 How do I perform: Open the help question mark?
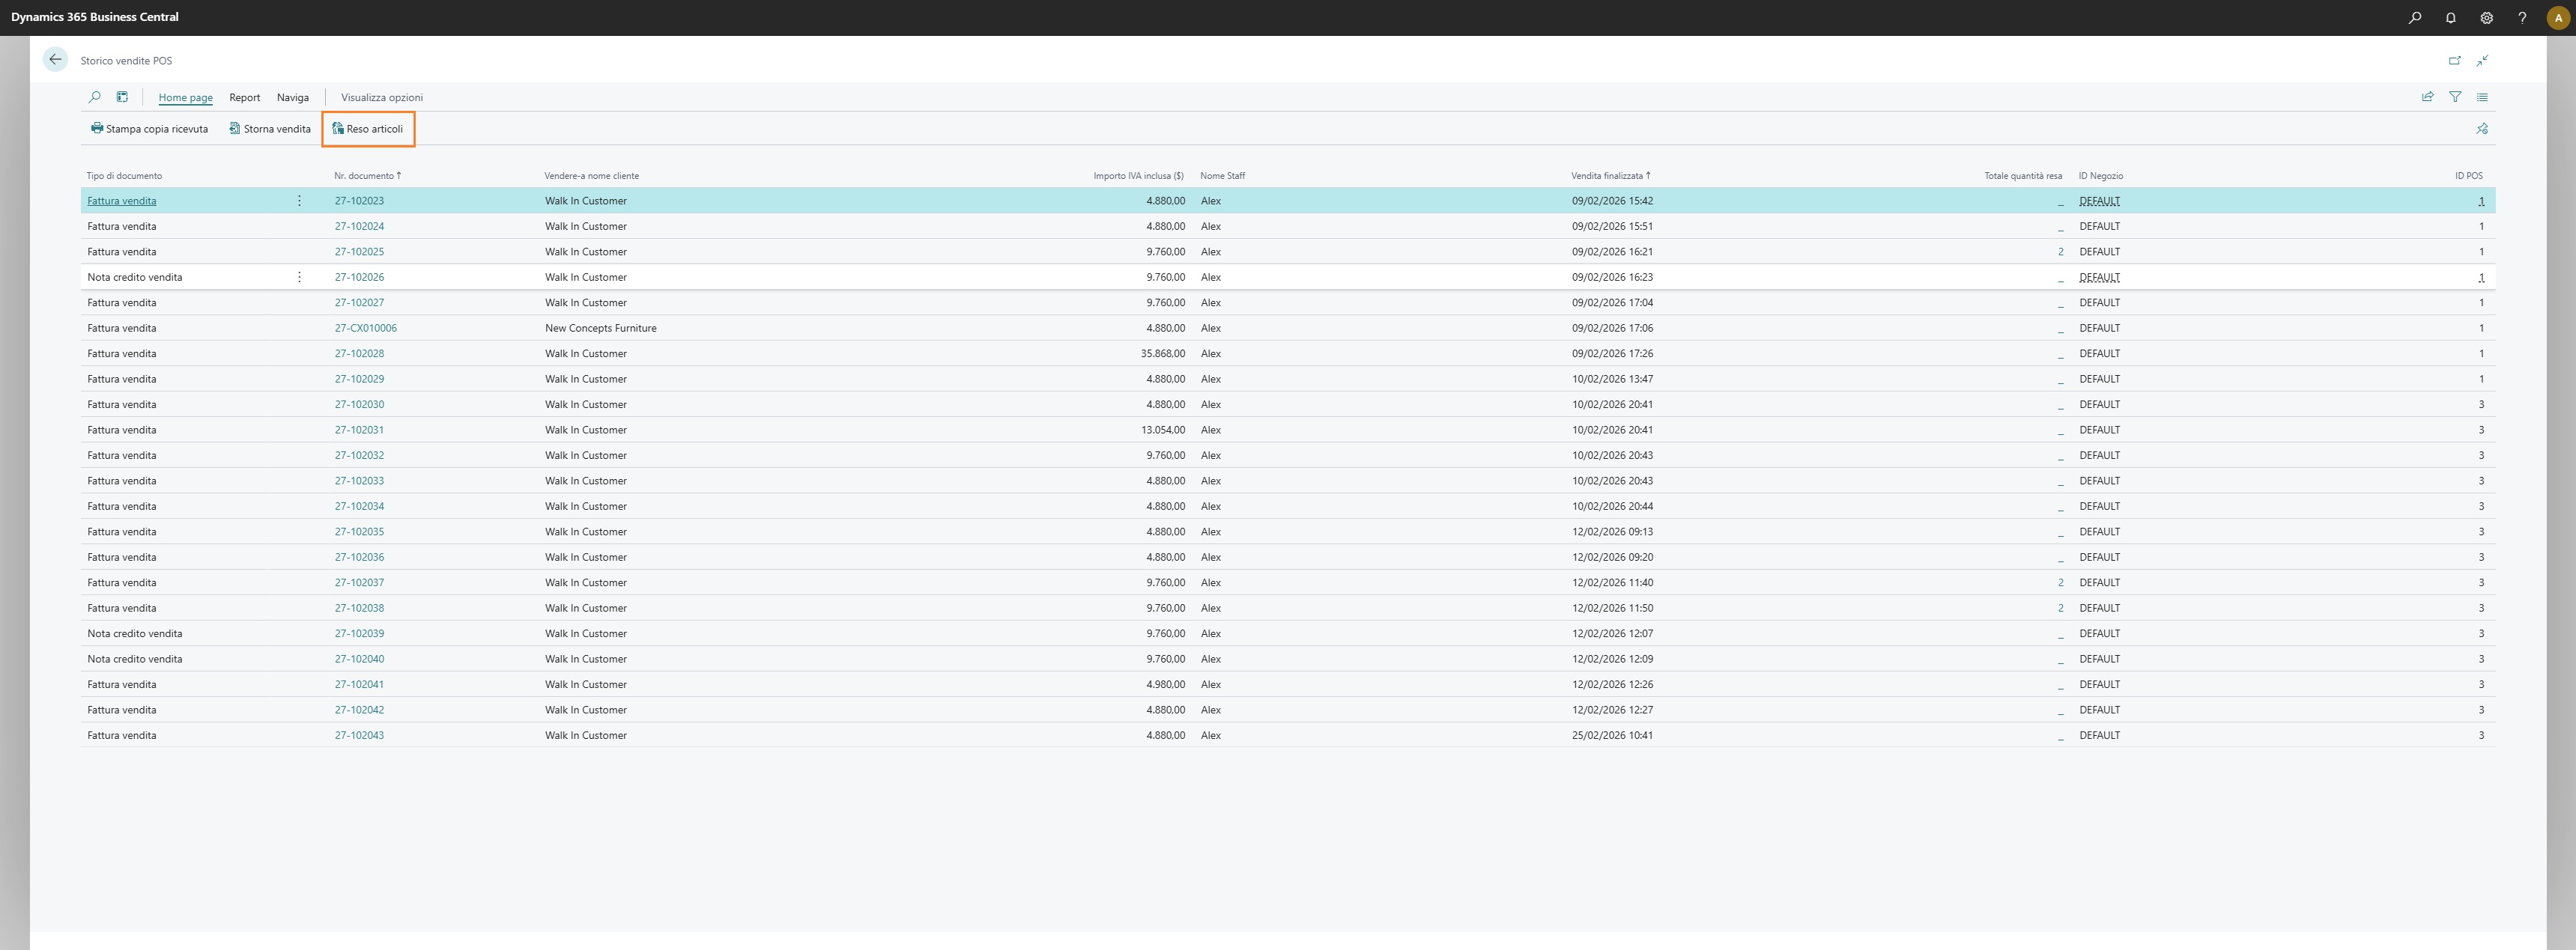(2521, 18)
